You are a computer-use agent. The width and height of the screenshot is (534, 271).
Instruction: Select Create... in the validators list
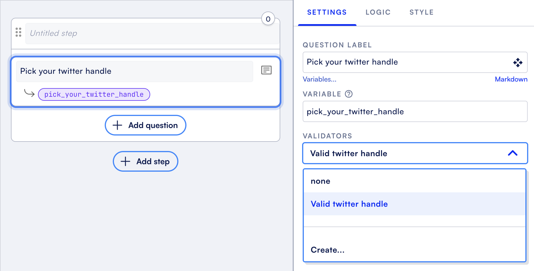tap(415, 250)
